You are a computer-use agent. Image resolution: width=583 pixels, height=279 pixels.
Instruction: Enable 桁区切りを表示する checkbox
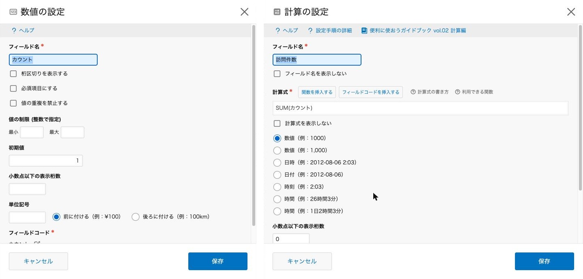click(x=13, y=73)
